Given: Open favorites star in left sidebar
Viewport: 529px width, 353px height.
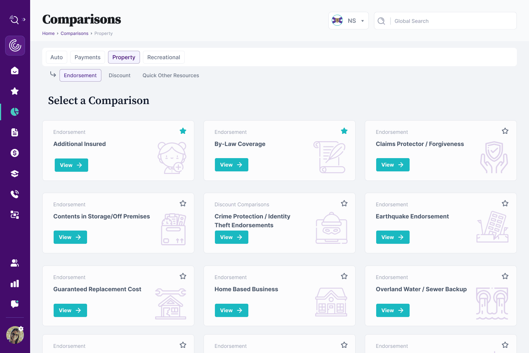Looking at the screenshot, I should tap(15, 91).
